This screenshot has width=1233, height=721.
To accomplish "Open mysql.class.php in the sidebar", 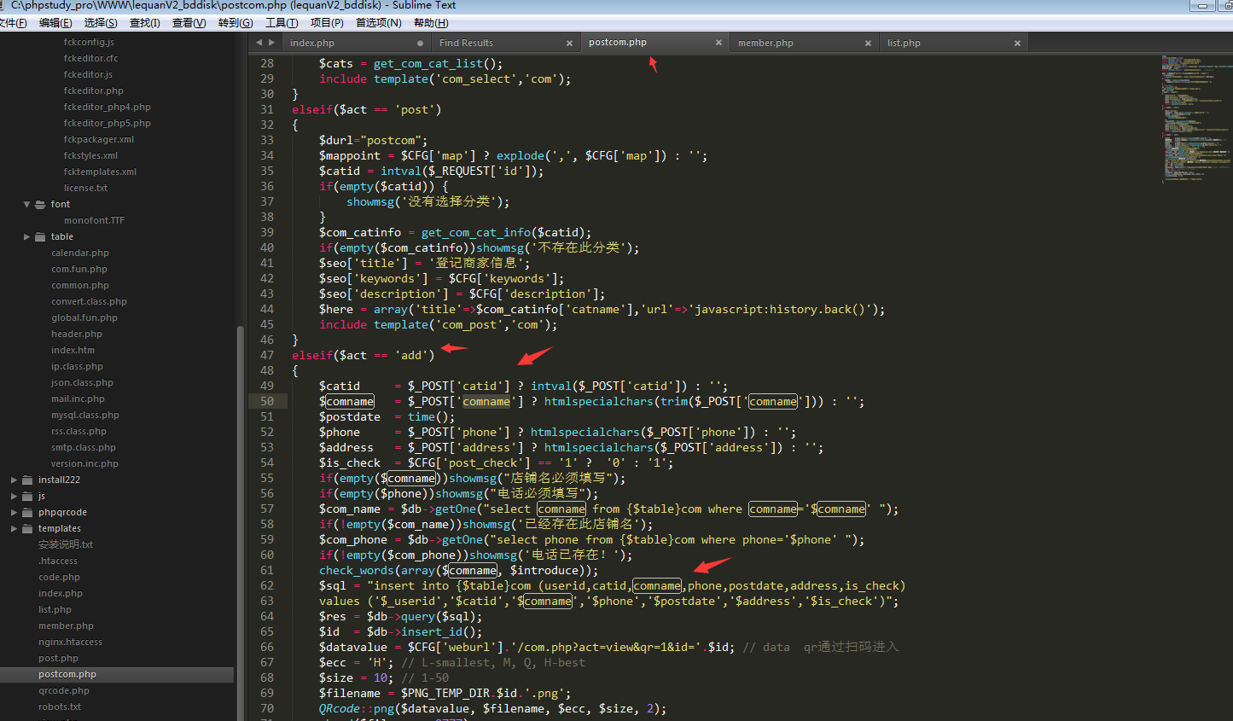I will [85, 416].
